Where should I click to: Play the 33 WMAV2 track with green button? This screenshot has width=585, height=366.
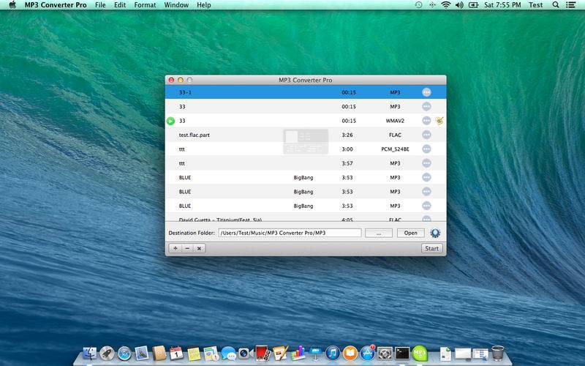pyautogui.click(x=170, y=121)
